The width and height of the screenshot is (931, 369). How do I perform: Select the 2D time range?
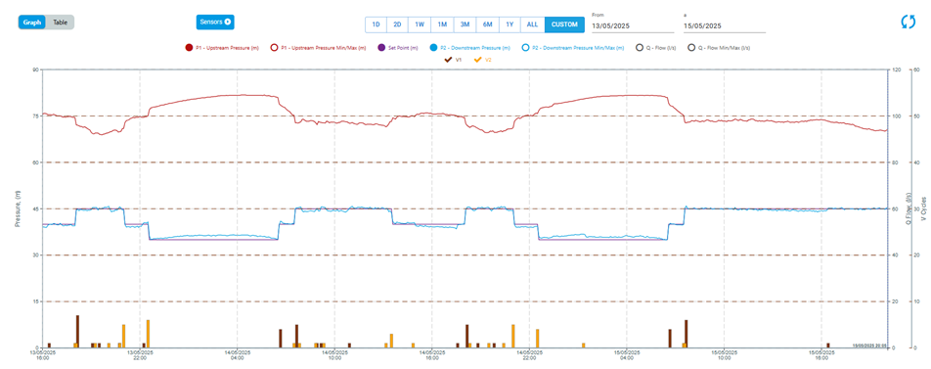click(397, 24)
